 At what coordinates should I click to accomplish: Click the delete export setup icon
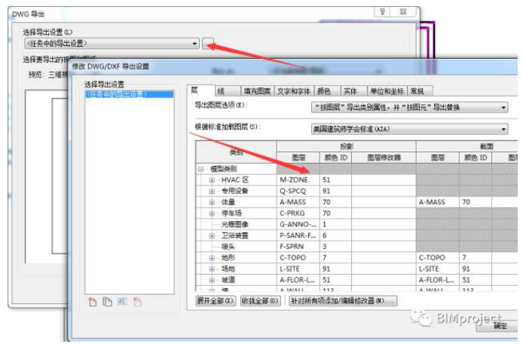137,302
